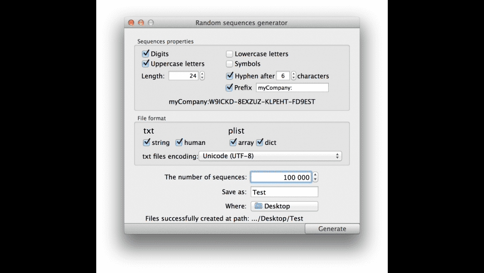Click the Hyphen after characters count field
This screenshot has width=484, height=273.
click(283, 76)
